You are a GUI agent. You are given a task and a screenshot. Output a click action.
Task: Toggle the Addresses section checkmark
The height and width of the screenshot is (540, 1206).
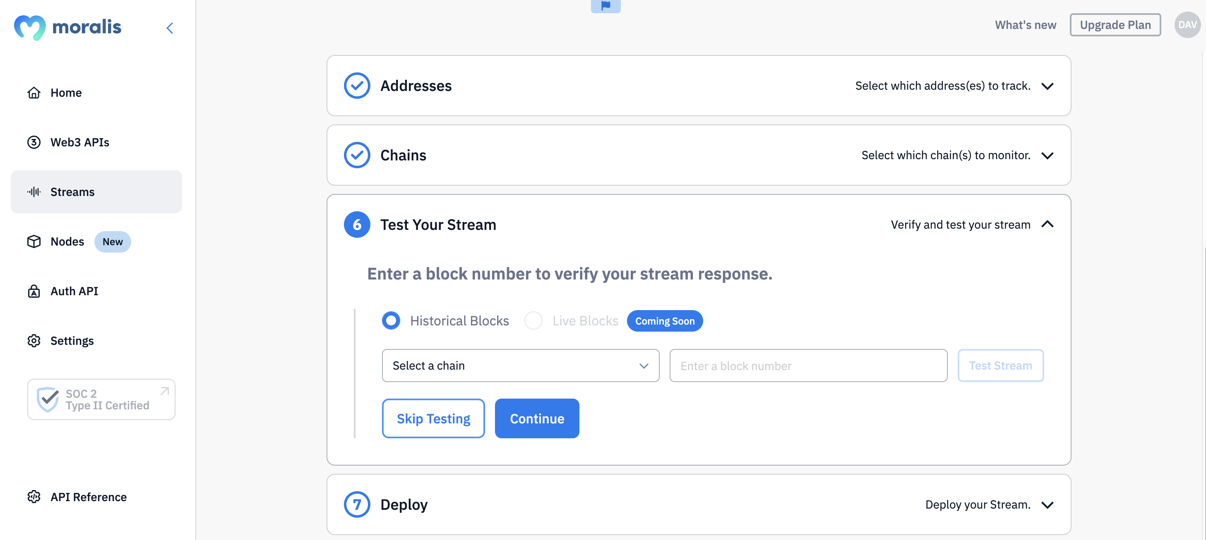[x=357, y=86]
